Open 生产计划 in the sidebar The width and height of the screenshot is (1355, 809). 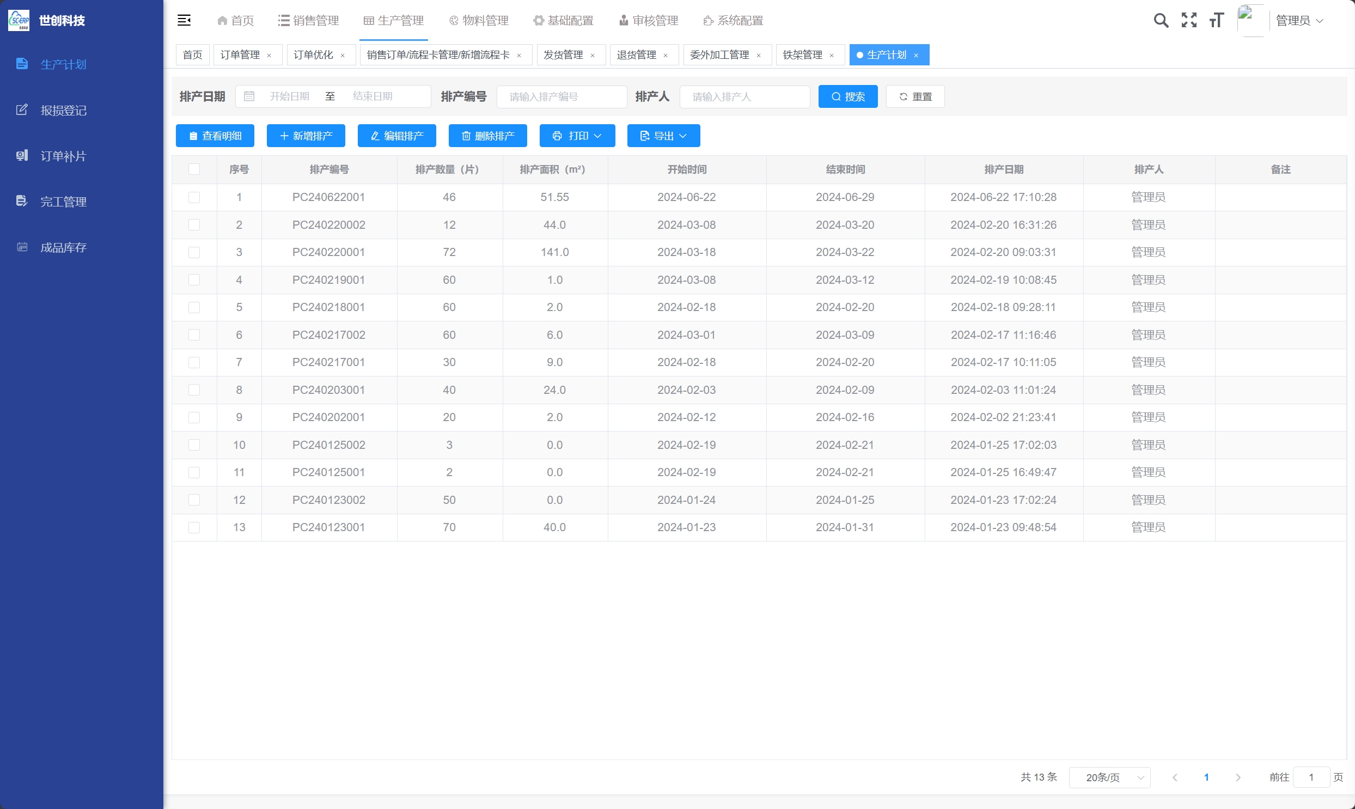click(82, 64)
